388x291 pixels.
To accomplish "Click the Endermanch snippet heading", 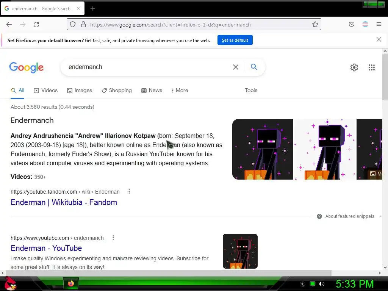I will (32, 120).
